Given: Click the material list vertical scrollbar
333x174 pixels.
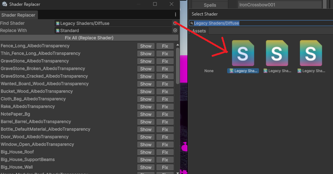Looking at the screenshot, I should (177, 65).
